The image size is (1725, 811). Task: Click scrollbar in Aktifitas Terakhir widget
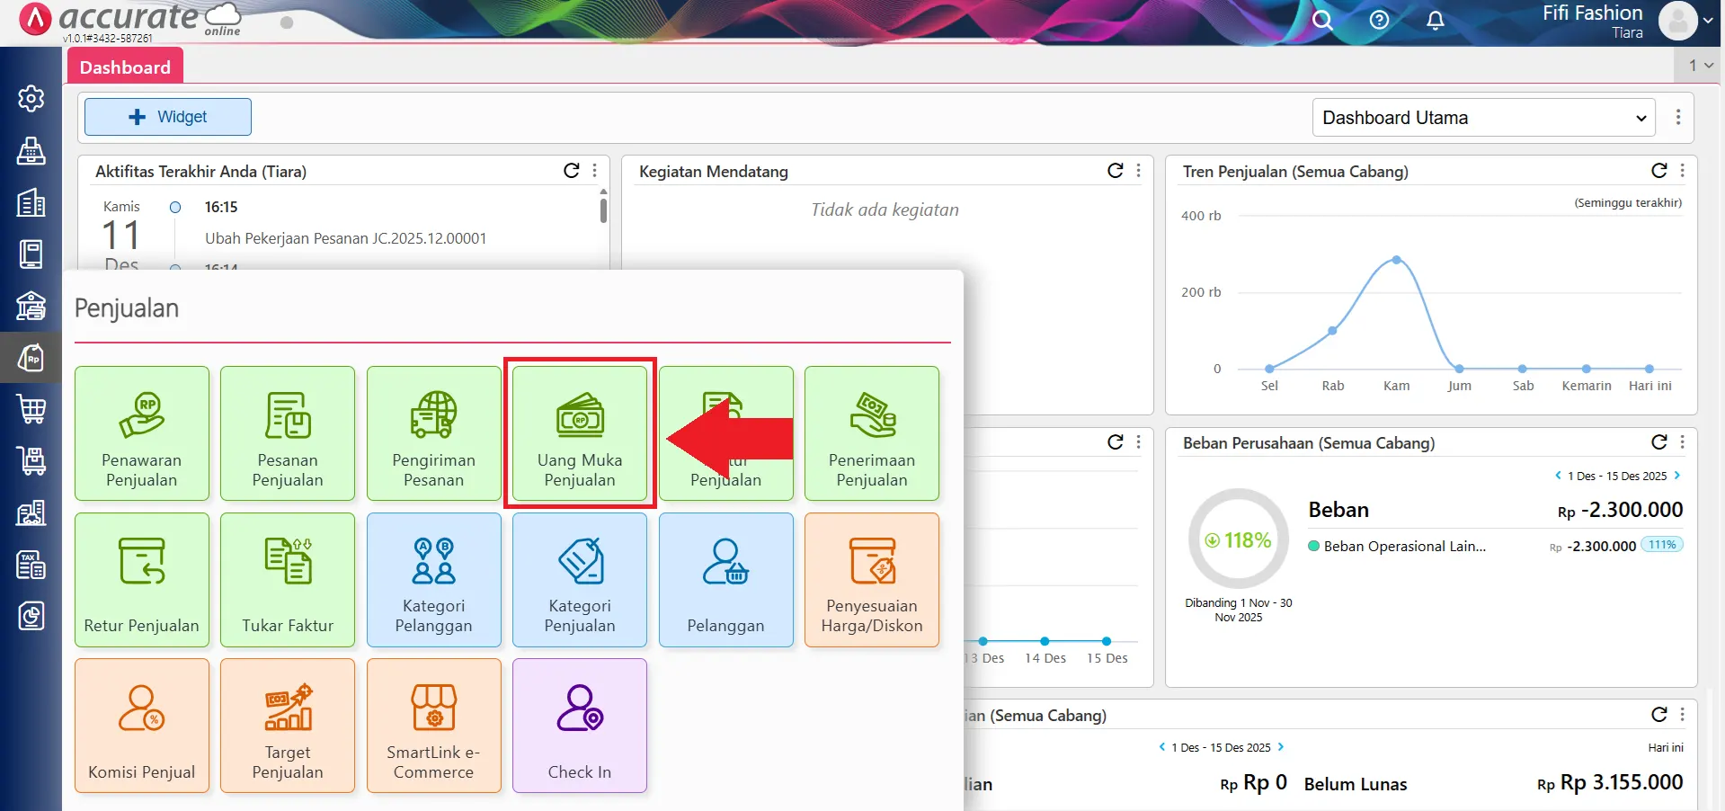[603, 210]
